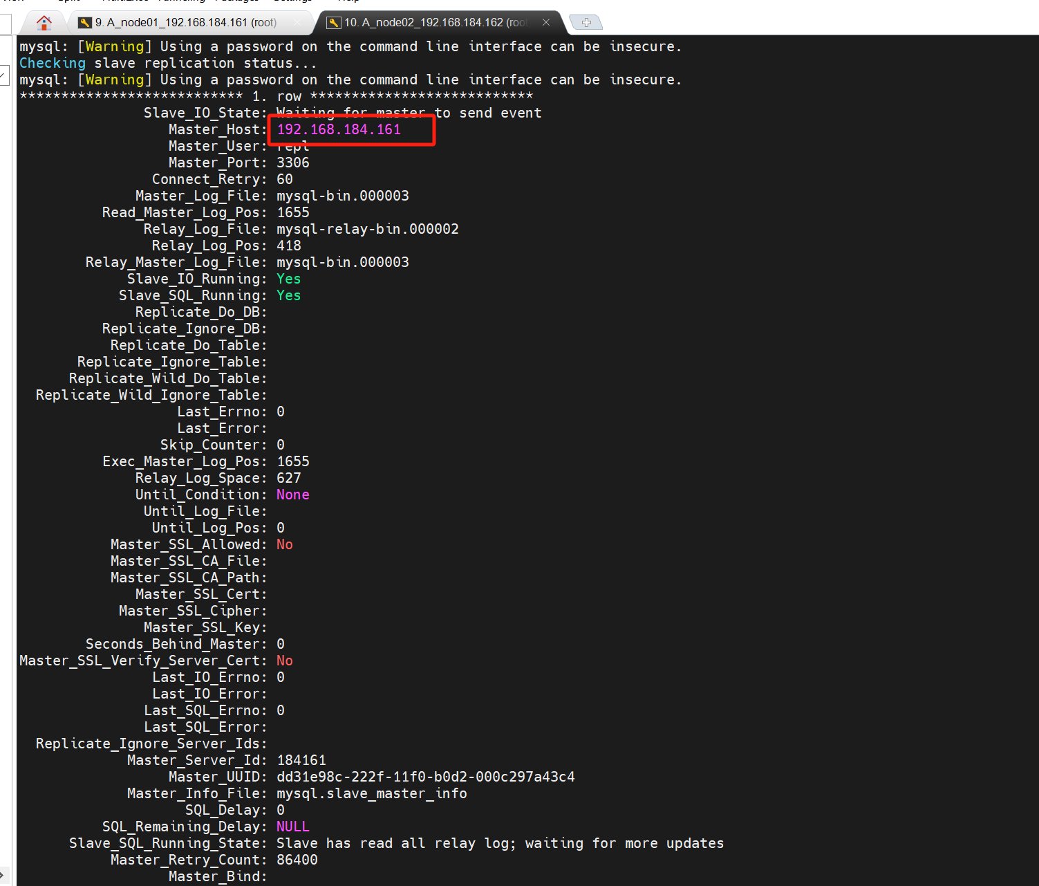The image size is (1039, 886).
Task: Click the Relay_Log_Space value 627
Action: coord(289,478)
